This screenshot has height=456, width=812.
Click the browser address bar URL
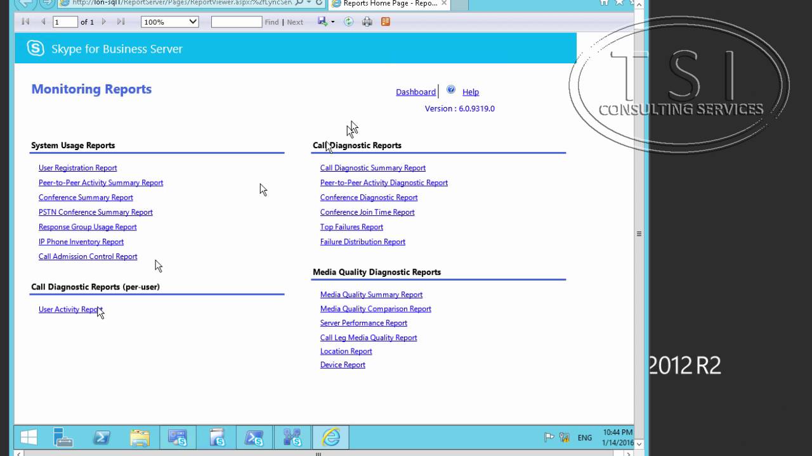tap(182, 3)
